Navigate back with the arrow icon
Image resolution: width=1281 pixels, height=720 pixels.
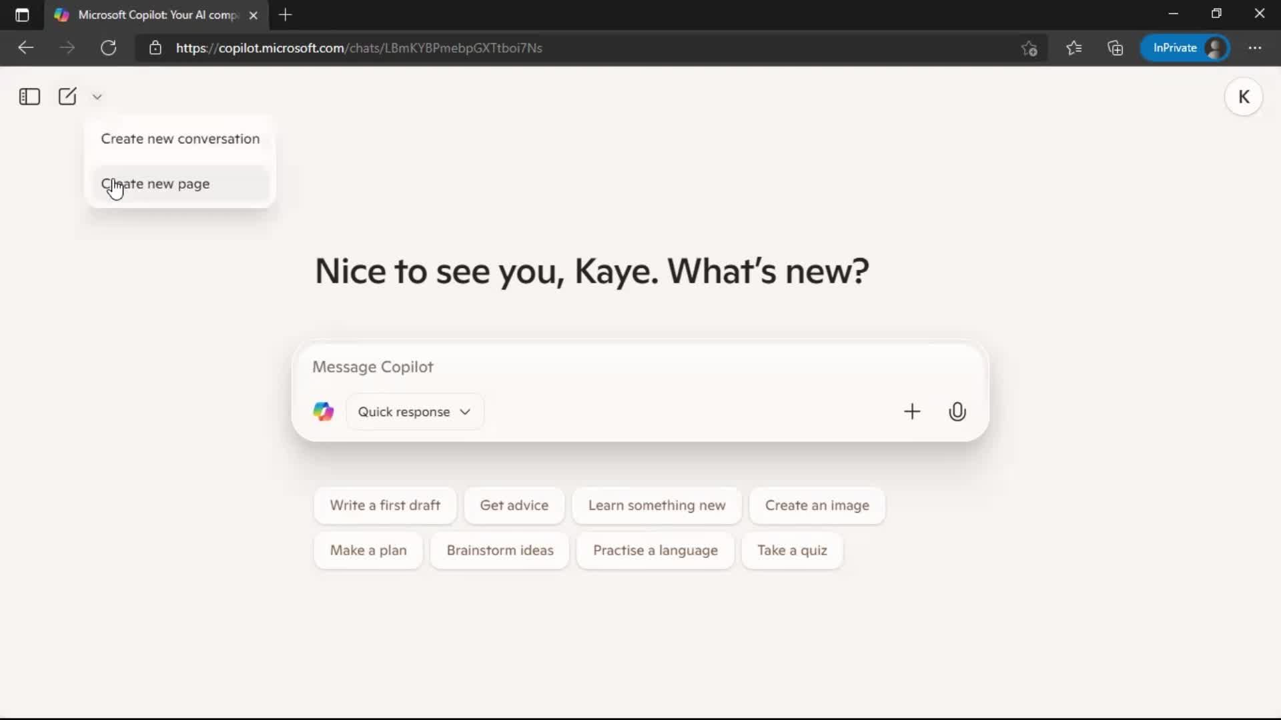click(25, 47)
